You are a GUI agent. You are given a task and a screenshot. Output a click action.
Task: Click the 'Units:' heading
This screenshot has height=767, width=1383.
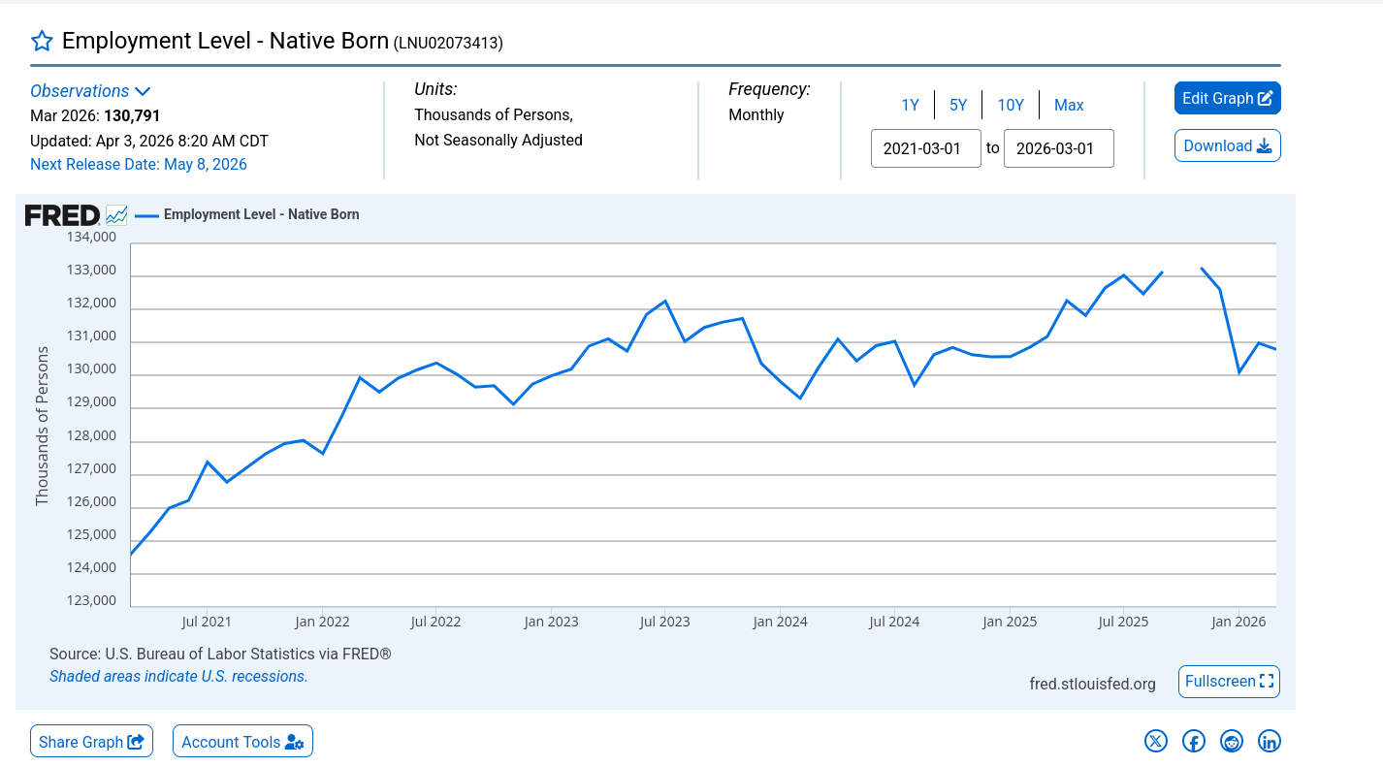435,89
